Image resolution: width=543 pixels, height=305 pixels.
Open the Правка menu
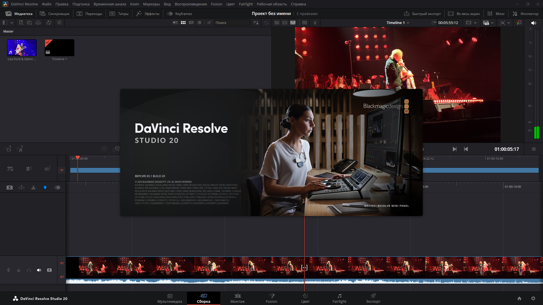click(62, 4)
